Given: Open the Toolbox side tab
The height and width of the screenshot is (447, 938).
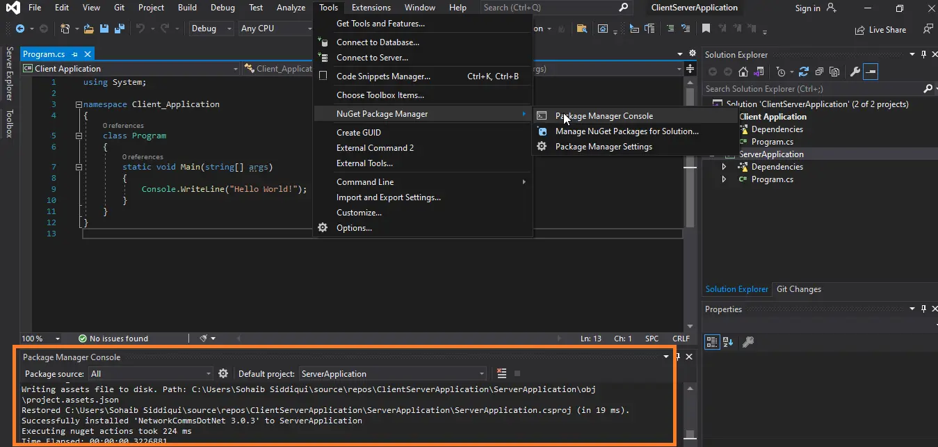Looking at the screenshot, I should click(10, 124).
